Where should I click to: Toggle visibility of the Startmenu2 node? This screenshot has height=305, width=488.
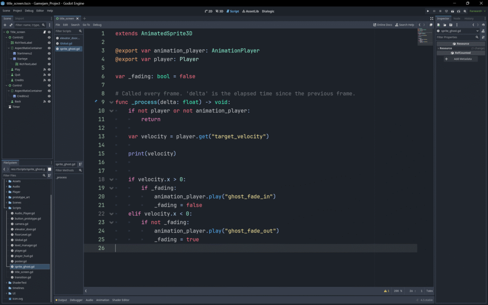49,53
